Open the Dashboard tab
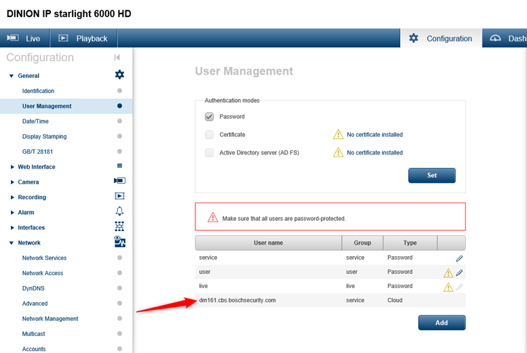 pos(505,38)
